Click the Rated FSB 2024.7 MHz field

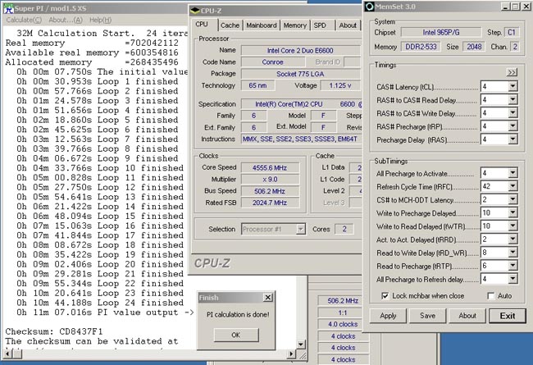(270, 203)
